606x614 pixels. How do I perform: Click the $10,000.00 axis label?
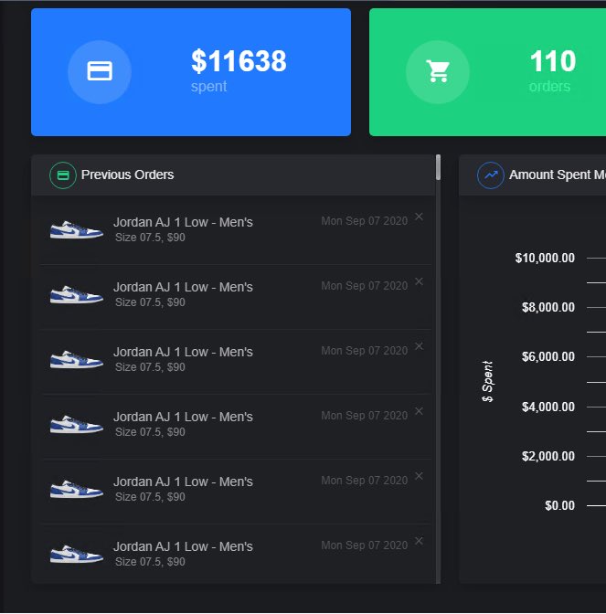click(545, 258)
